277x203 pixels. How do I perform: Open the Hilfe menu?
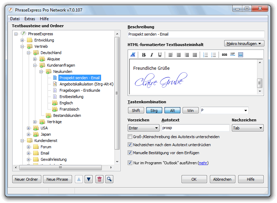click(x=44, y=19)
